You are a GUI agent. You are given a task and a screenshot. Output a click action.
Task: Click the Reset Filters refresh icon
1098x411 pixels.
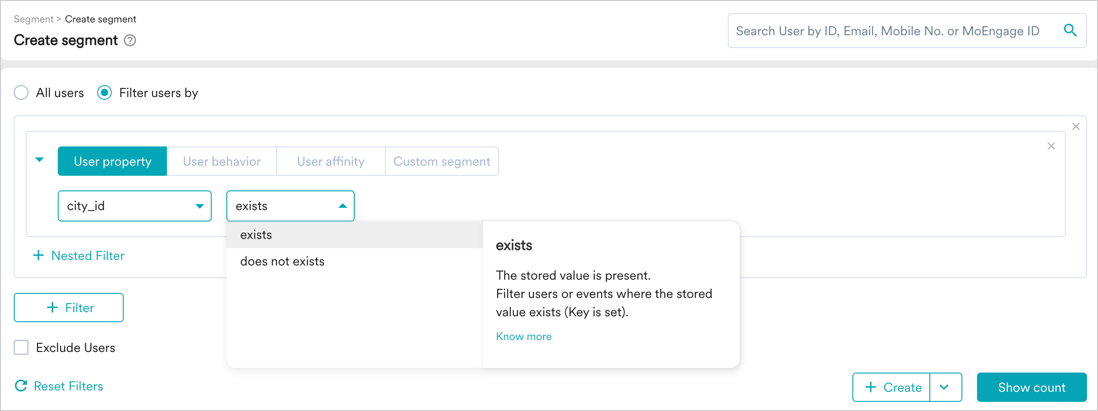21,386
